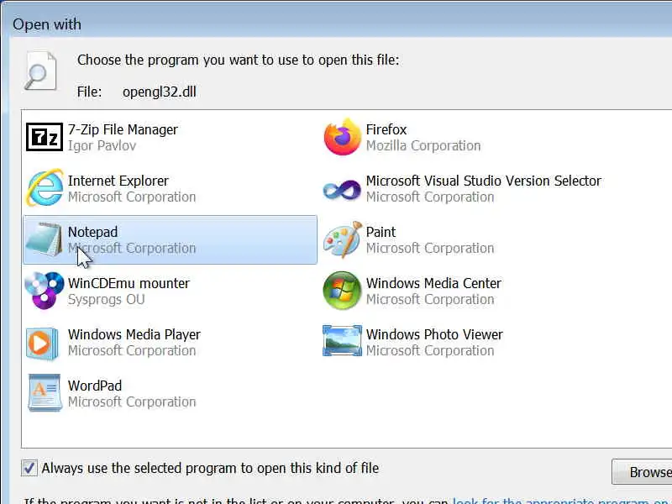Select the 'Firefox' program name
This screenshot has width=672, height=504.
(386, 129)
